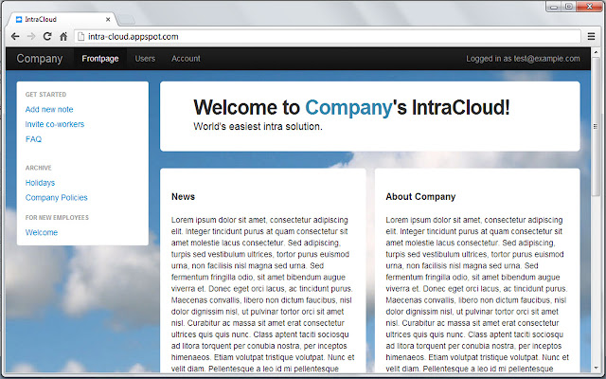Screen dimensions: 606x379
Task: Click the IntraCloud tab favicon
Action: click(x=19, y=19)
